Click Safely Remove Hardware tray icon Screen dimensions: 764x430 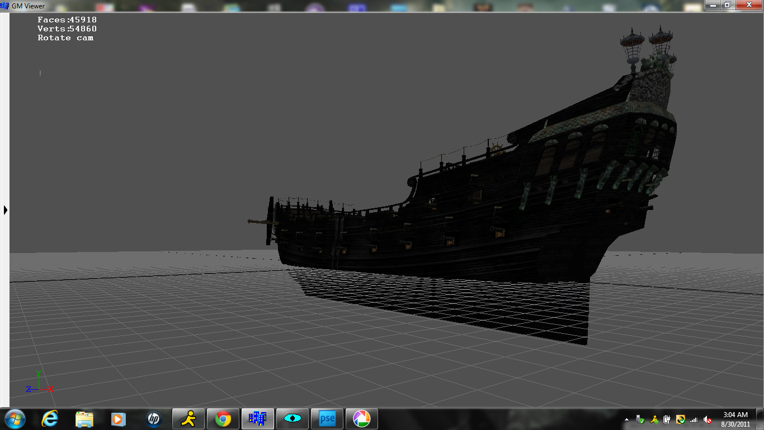click(640, 419)
